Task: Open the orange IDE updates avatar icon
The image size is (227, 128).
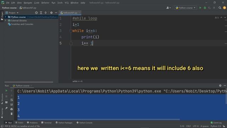Action: pyautogui.click(x=225, y=8)
